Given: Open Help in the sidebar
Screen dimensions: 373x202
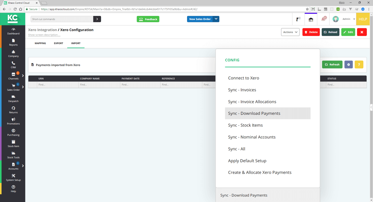Looking at the screenshot, I should pyautogui.click(x=13, y=189).
